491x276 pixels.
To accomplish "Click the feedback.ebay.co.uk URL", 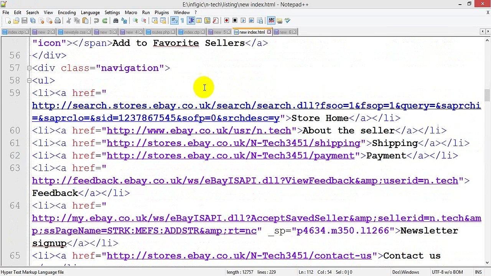I will [245, 181].
